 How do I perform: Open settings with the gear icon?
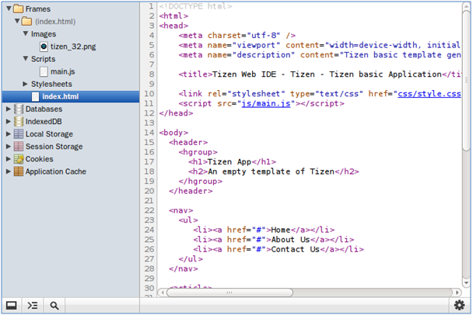(459, 305)
